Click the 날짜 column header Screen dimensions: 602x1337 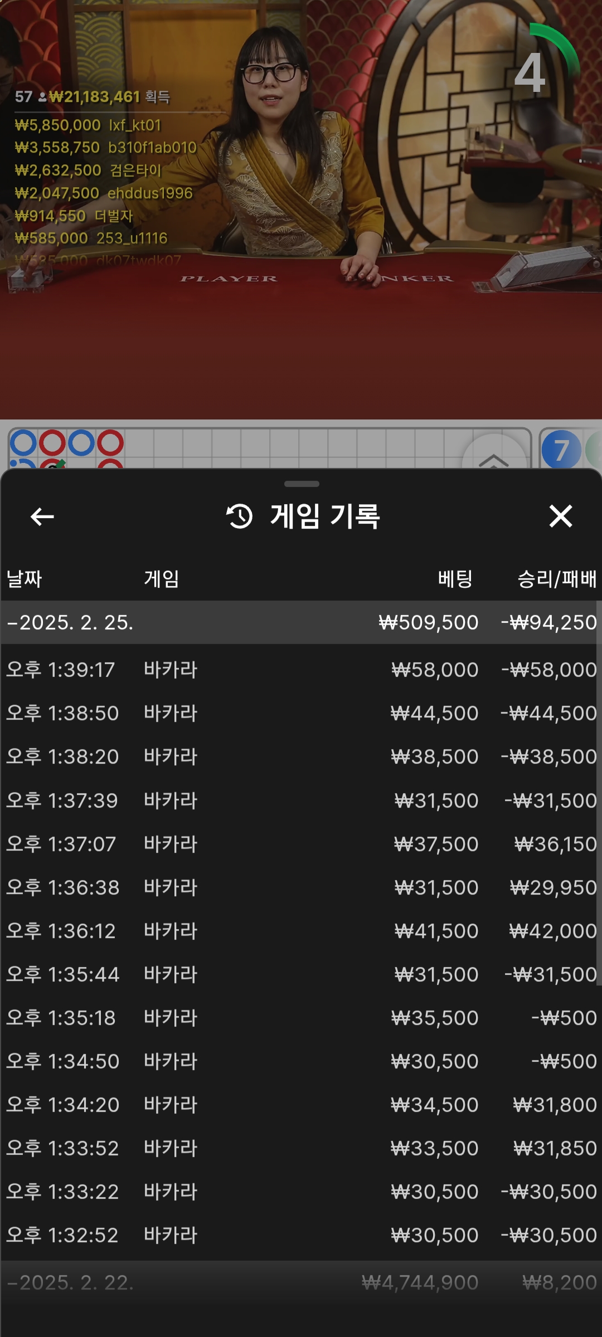(x=24, y=579)
